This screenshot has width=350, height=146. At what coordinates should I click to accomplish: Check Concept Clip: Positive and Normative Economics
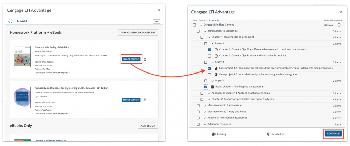coord(210,56)
